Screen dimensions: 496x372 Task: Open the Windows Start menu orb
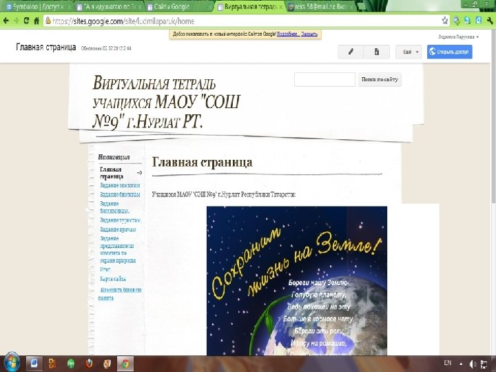click(12, 362)
